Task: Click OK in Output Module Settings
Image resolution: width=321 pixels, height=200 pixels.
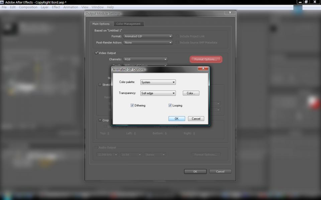Action: click(x=195, y=171)
